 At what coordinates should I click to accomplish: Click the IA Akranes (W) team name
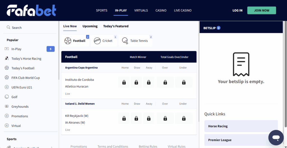click(75, 122)
